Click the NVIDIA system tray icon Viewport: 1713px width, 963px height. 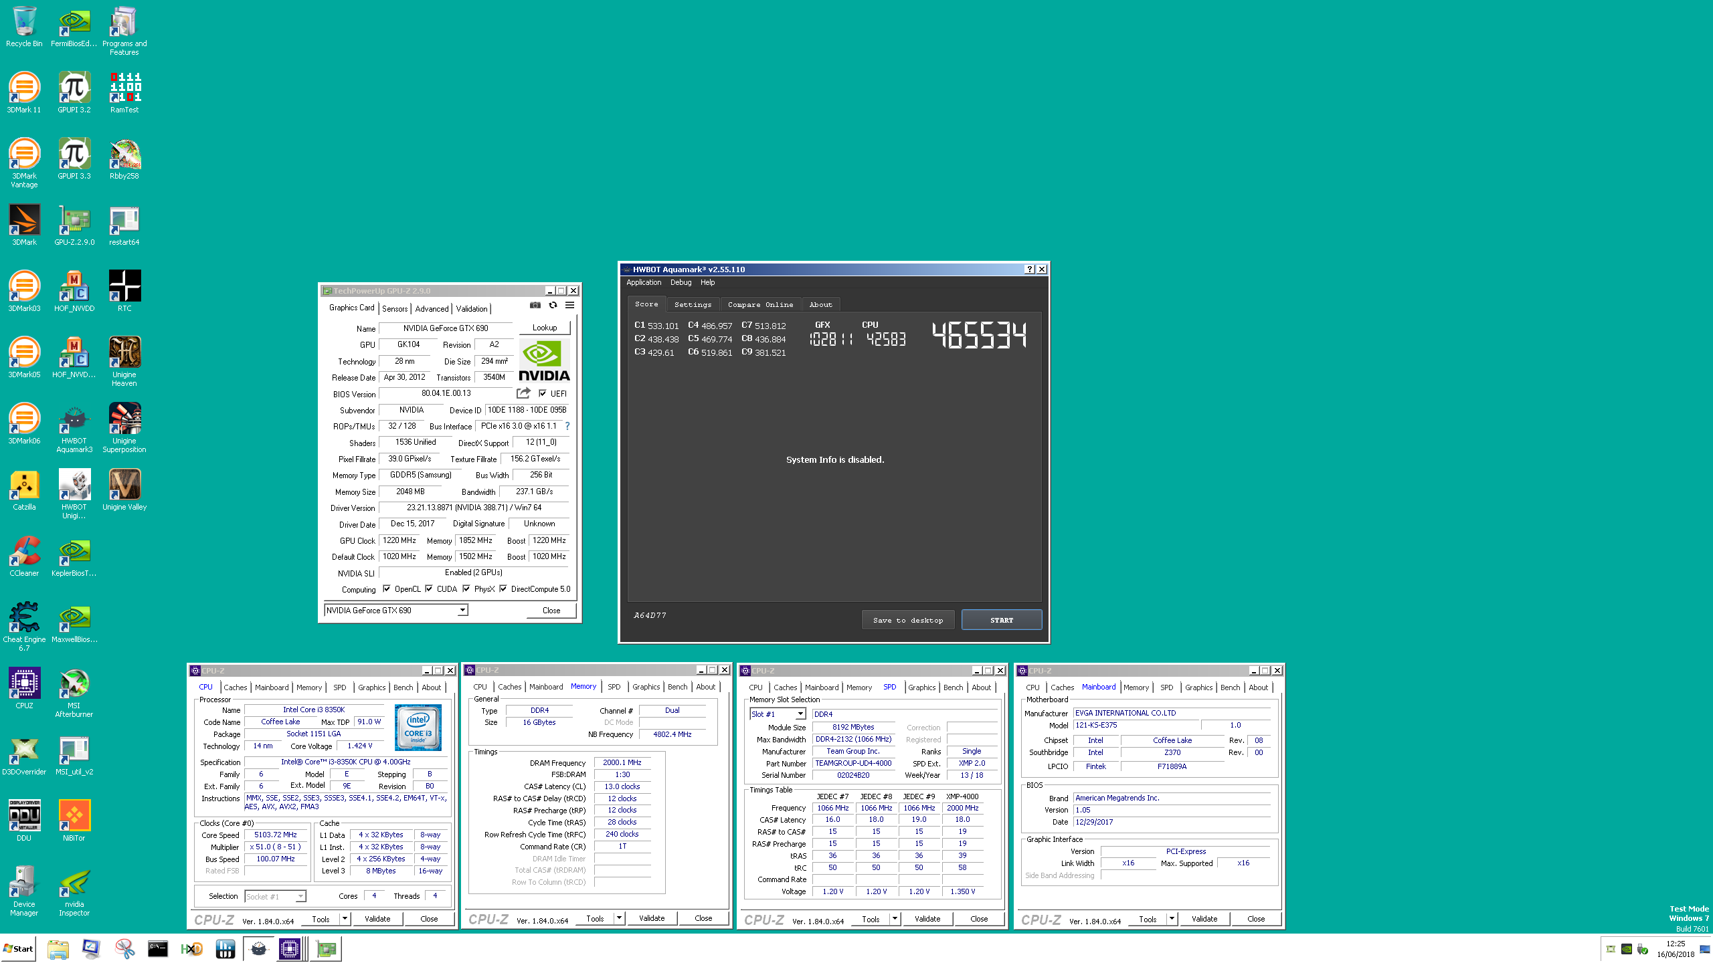point(1626,949)
